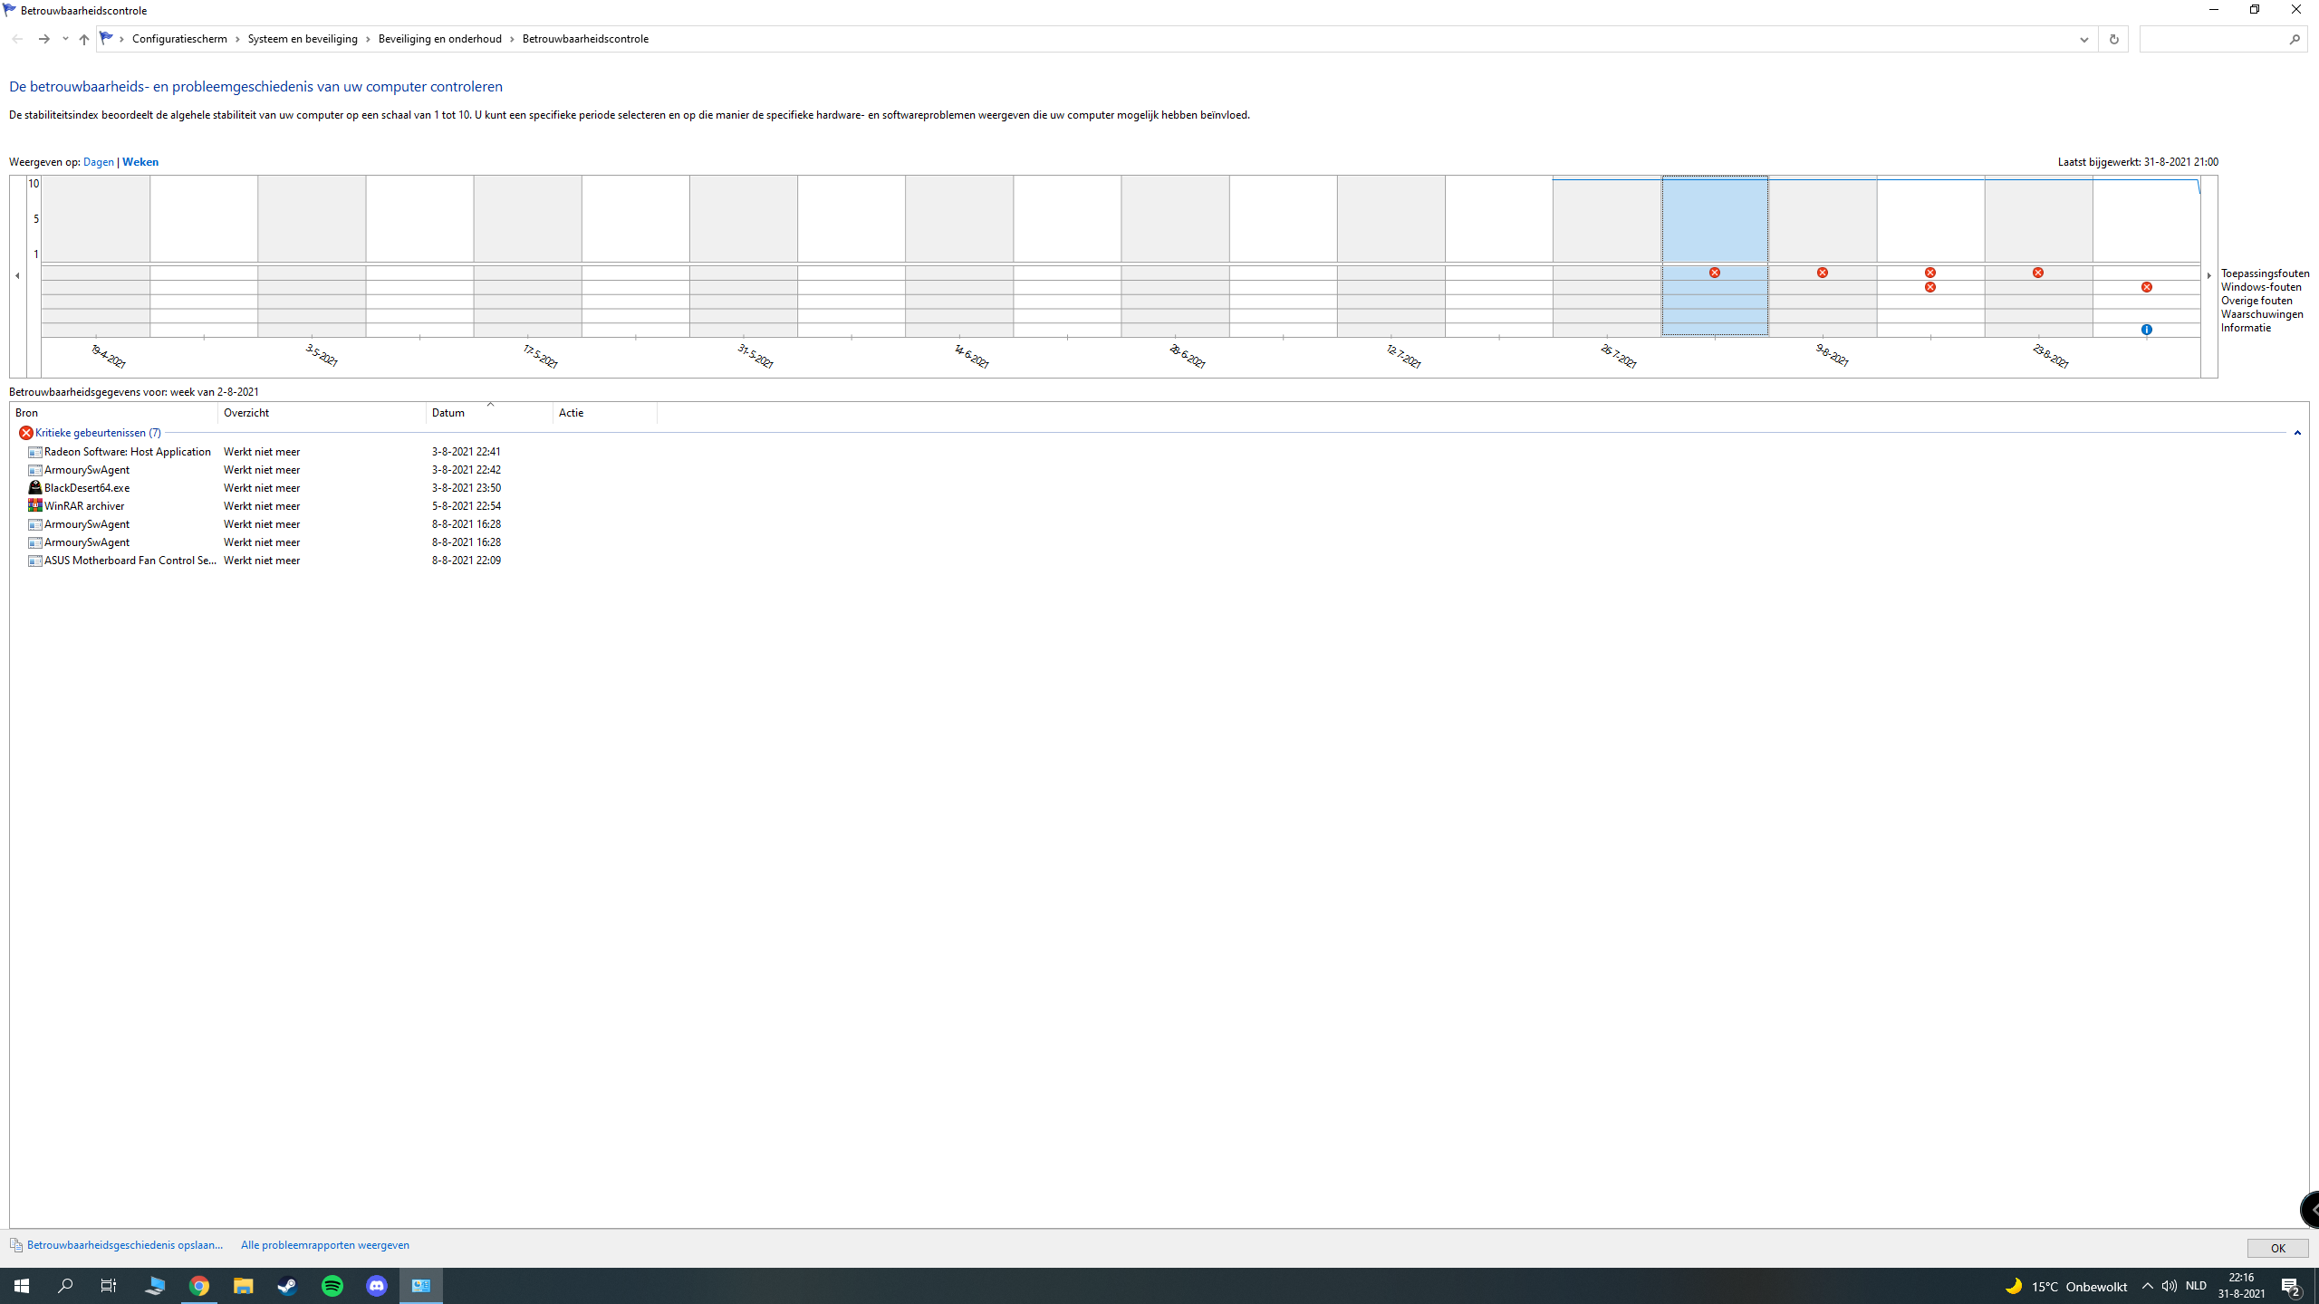The width and height of the screenshot is (2319, 1304).
Task: Open the address bar history dropdown
Action: [2083, 39]
